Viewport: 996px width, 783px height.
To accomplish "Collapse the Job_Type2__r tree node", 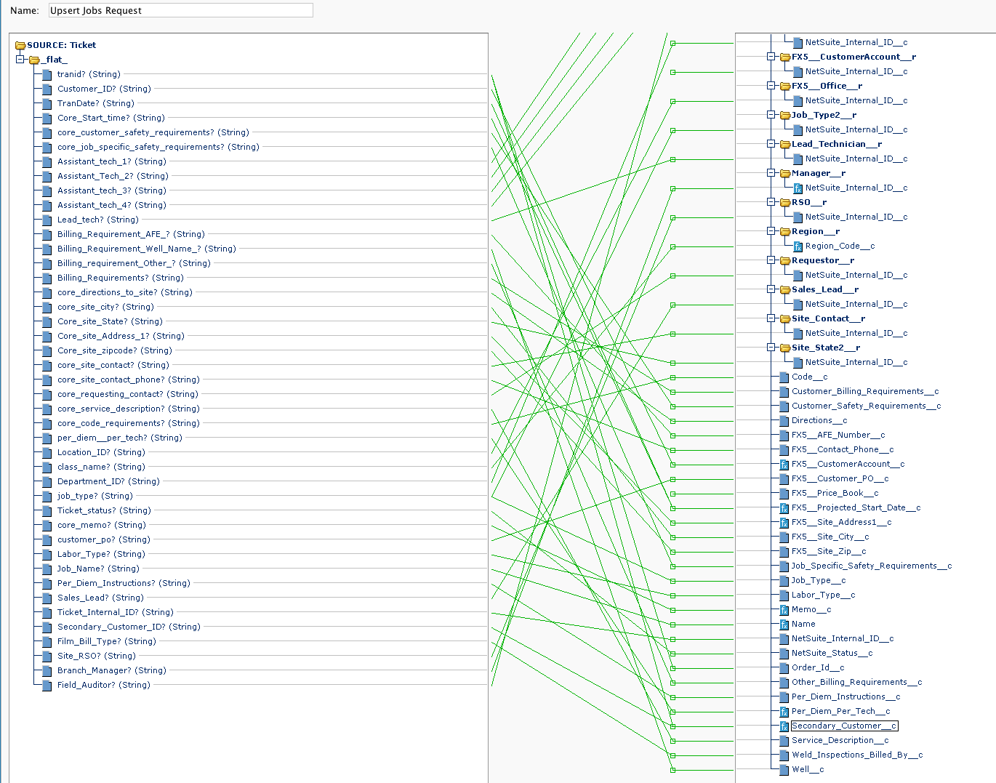I will click(771, 115).
